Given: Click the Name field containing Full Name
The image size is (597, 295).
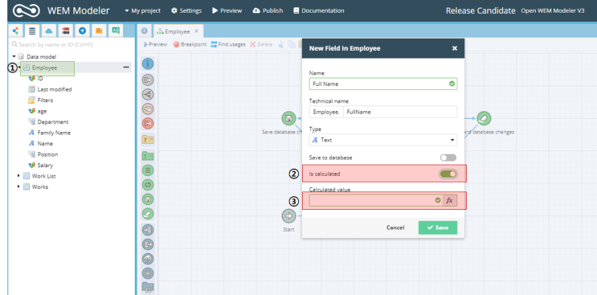Looking at the screenshot, I should click(383, 84).
